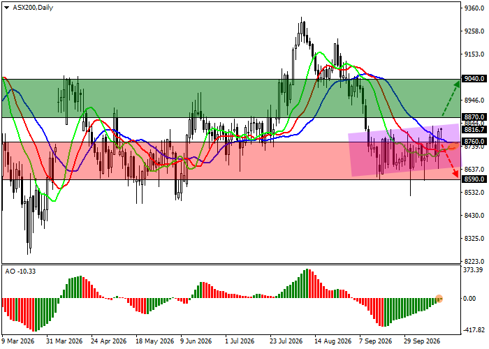Select the 9040.0 price level label
489x349 pixels.
tap(474, 78)
